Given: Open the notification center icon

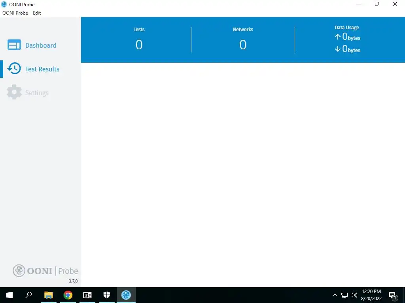Looking at the screenshot, I should (392, 295).
